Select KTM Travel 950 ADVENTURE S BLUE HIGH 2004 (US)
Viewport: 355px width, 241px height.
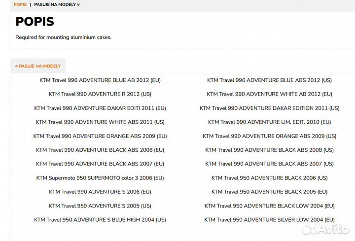pos(100,220)
